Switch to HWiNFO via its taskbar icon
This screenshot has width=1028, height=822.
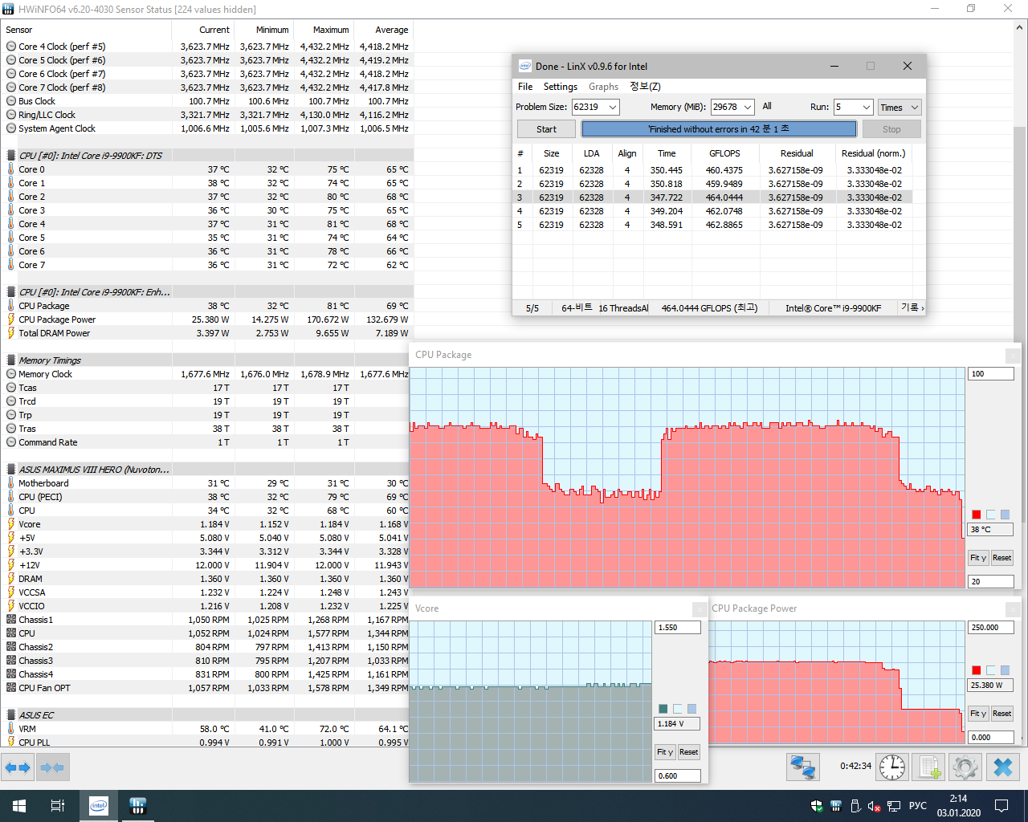click(x=137, y=806)
